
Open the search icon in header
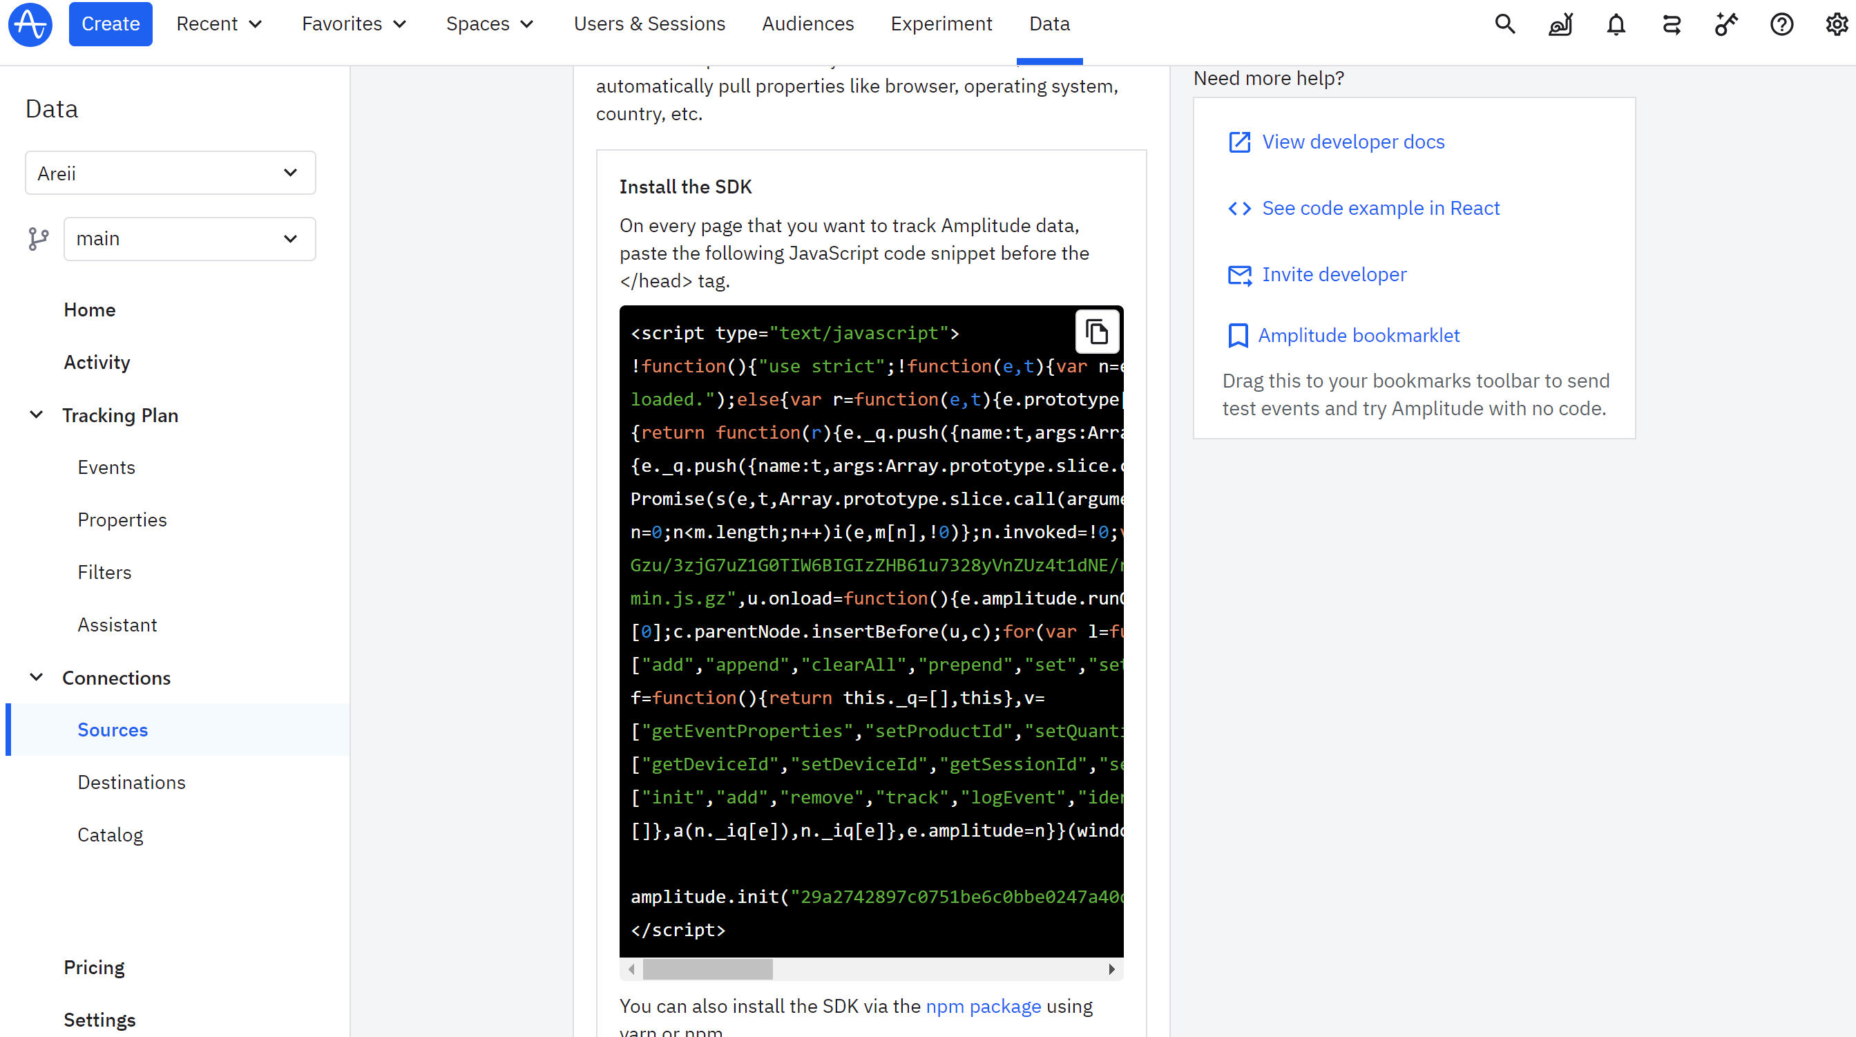1504,23
